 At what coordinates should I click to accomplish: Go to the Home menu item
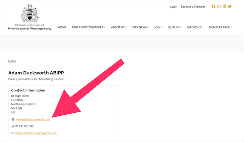(x=62, y=27)
